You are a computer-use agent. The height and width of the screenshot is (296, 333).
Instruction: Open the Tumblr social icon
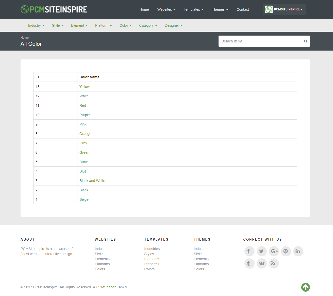[249, 263]
